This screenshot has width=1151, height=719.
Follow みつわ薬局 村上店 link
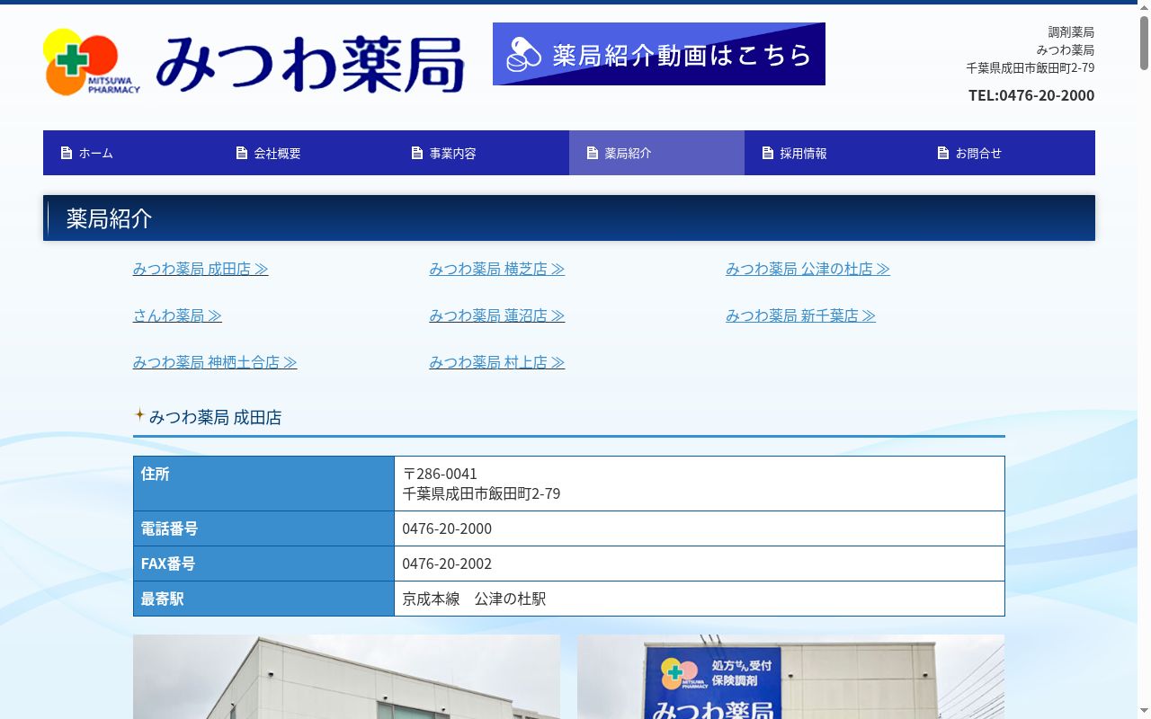tap(497, 362)
